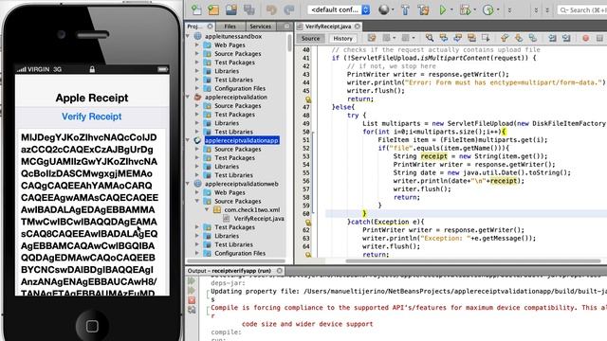Click Last Edit icon in editor toolbar
Image resolution: width=607 pixels, height=341 pixels.
(x=372, y=38)
